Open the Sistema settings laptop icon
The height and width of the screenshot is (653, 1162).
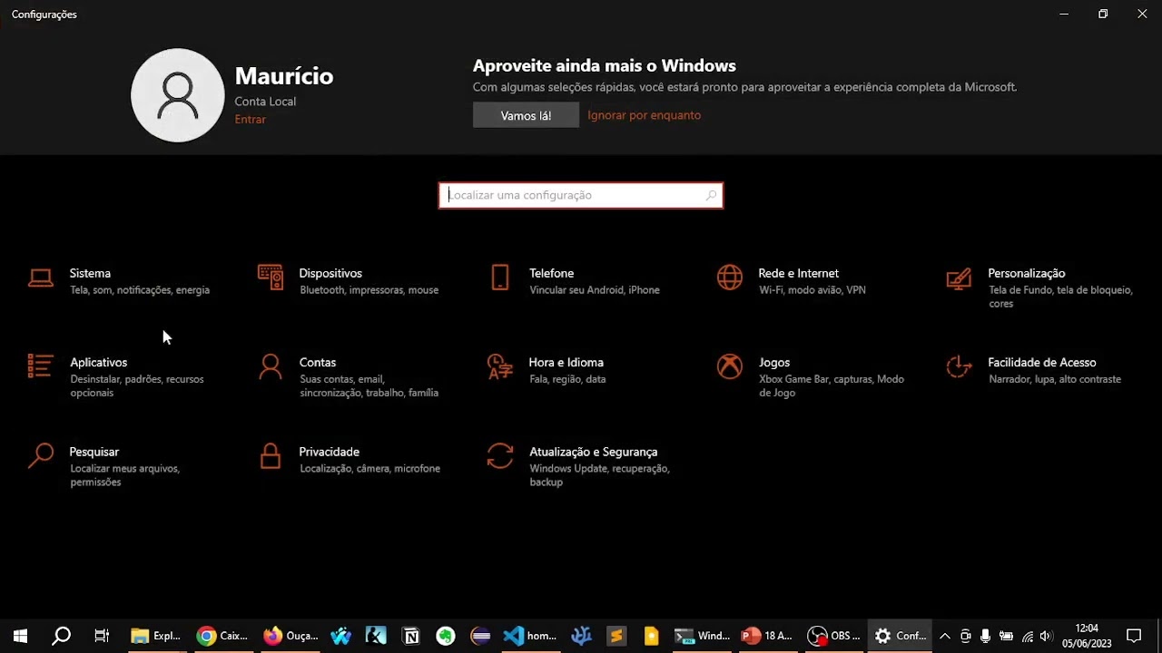click(40, 278)
